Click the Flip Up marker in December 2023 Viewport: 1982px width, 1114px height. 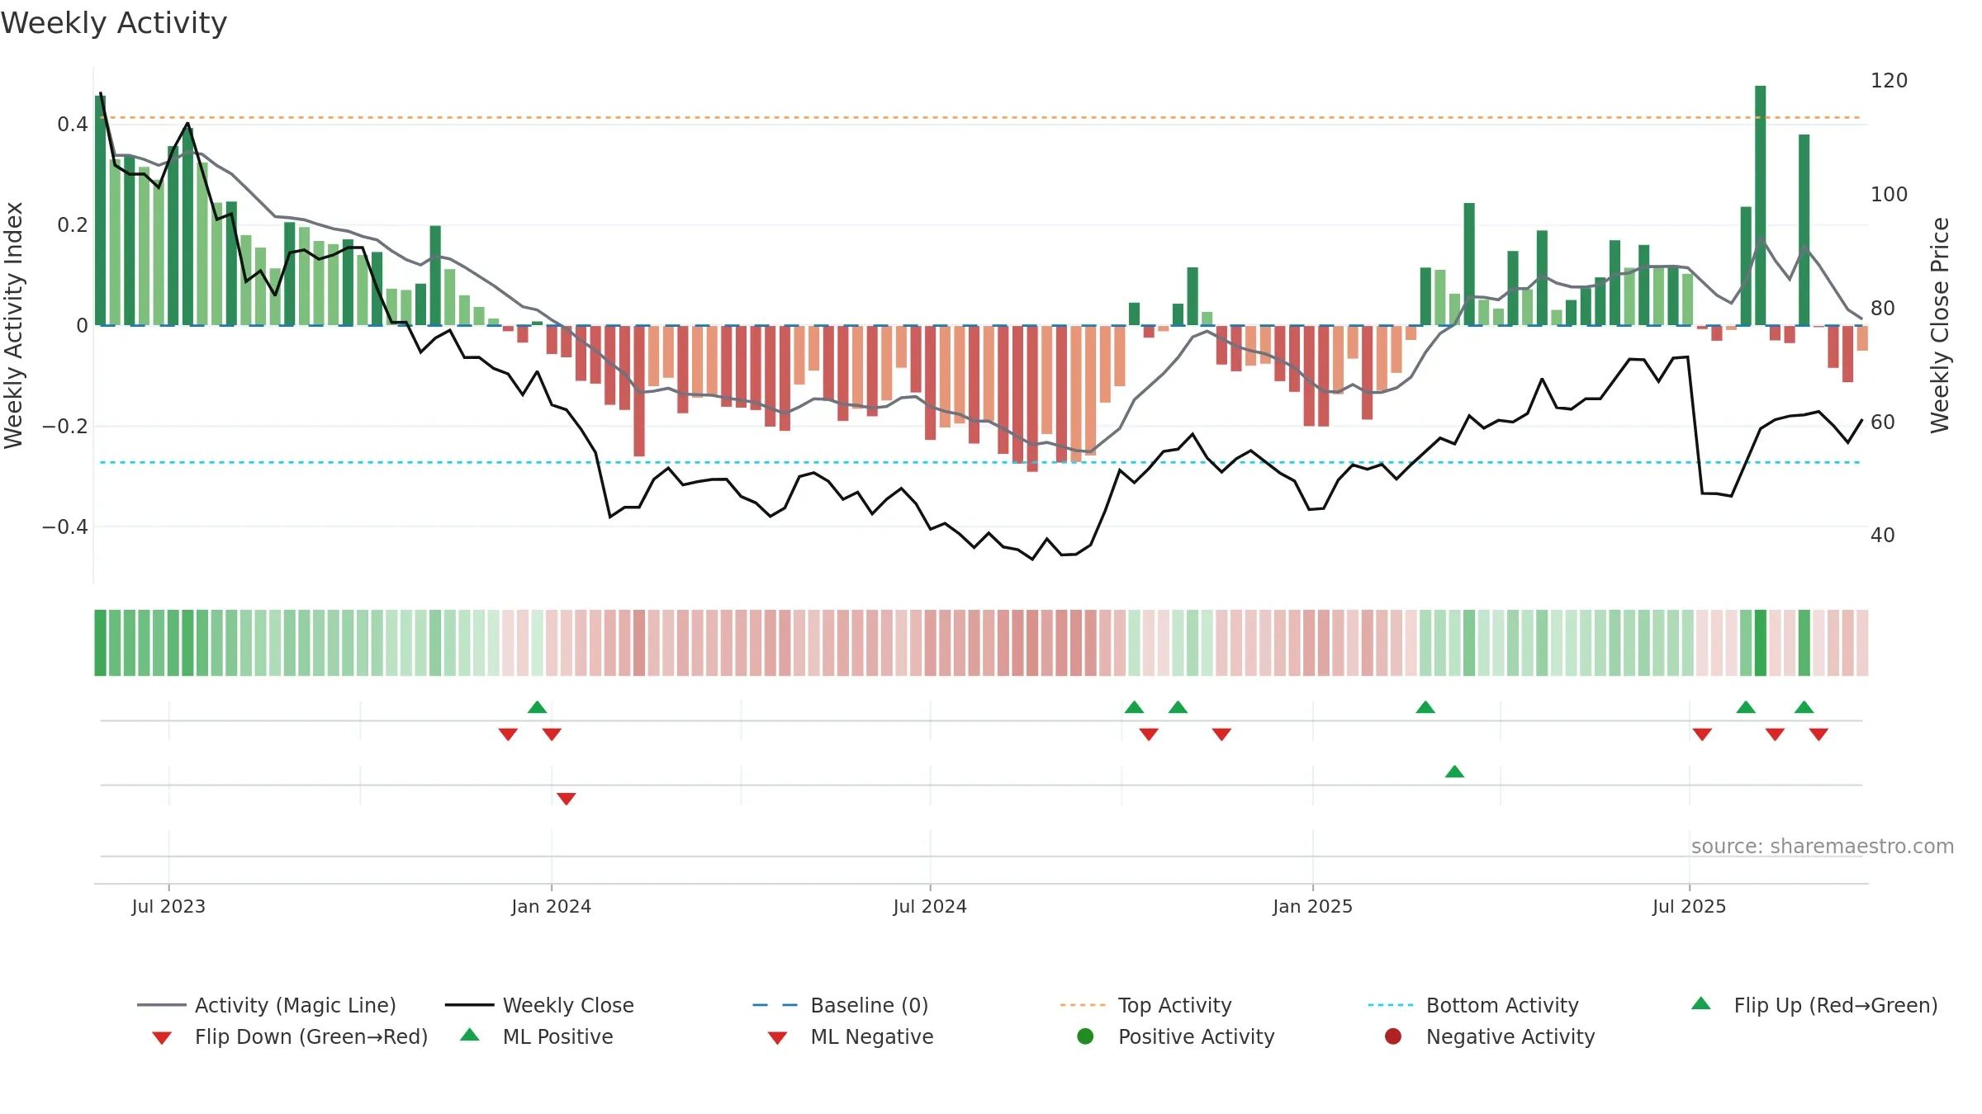click(x=537, y=707)
